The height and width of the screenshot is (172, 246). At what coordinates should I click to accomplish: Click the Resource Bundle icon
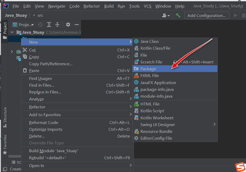(136, 132)
